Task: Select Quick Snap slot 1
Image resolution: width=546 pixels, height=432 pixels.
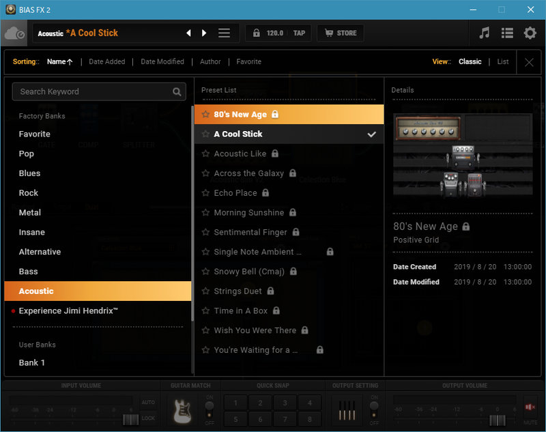Action: 235,403
